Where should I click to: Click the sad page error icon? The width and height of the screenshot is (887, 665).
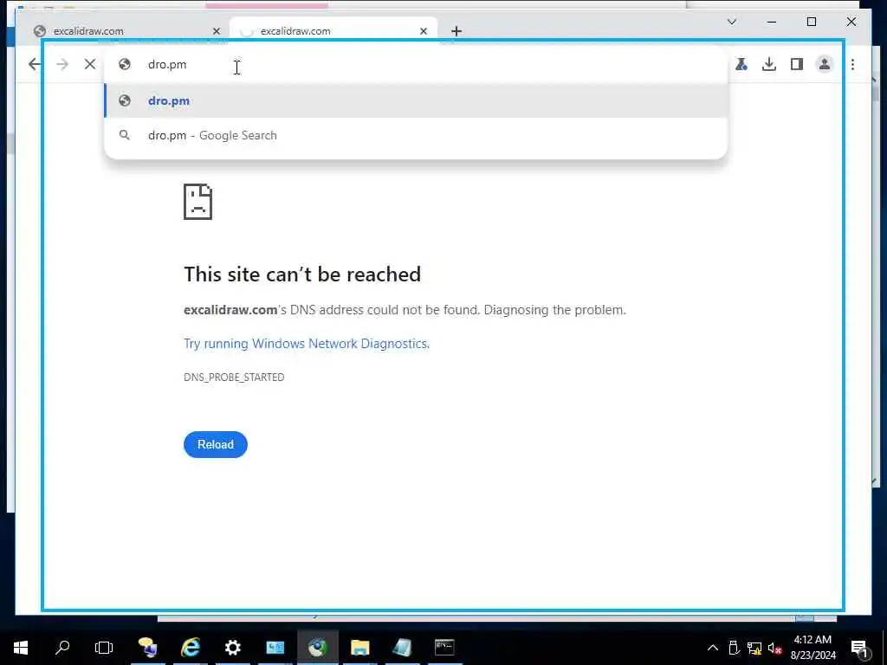pos(198,201)
